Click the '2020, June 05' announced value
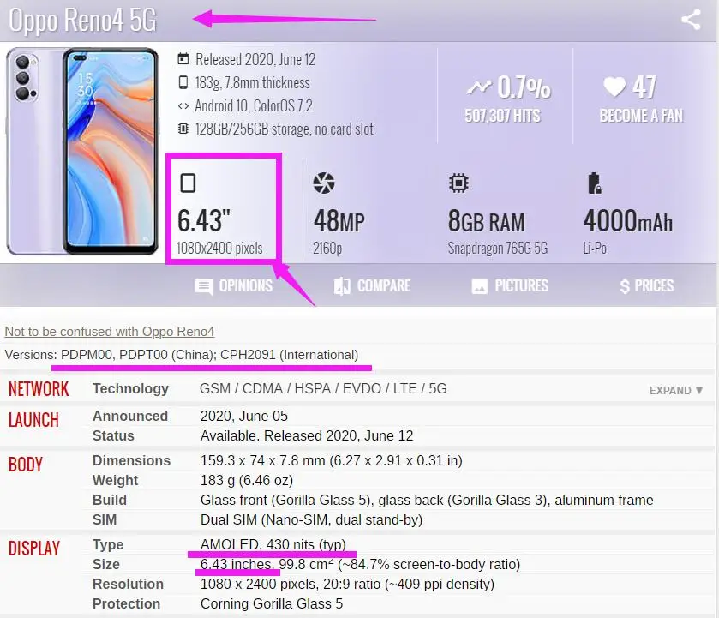Image resolution: width=719 pixels, height=618 pixels. [244, 416]
